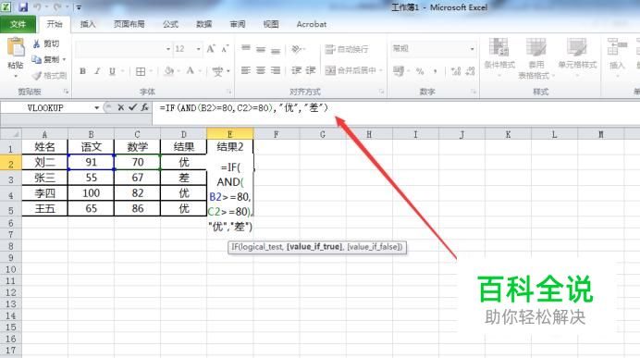
Task: Toggle Italic formatting
Action: click(x=97, y=71)
